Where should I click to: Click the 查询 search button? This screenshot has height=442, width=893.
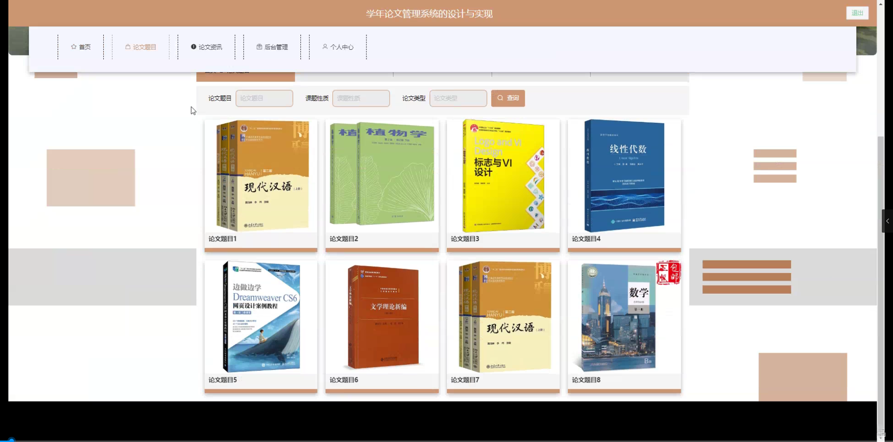(x=508, y=98)
